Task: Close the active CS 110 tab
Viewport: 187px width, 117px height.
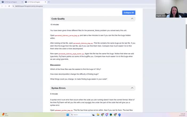Action: coord(45,2)
